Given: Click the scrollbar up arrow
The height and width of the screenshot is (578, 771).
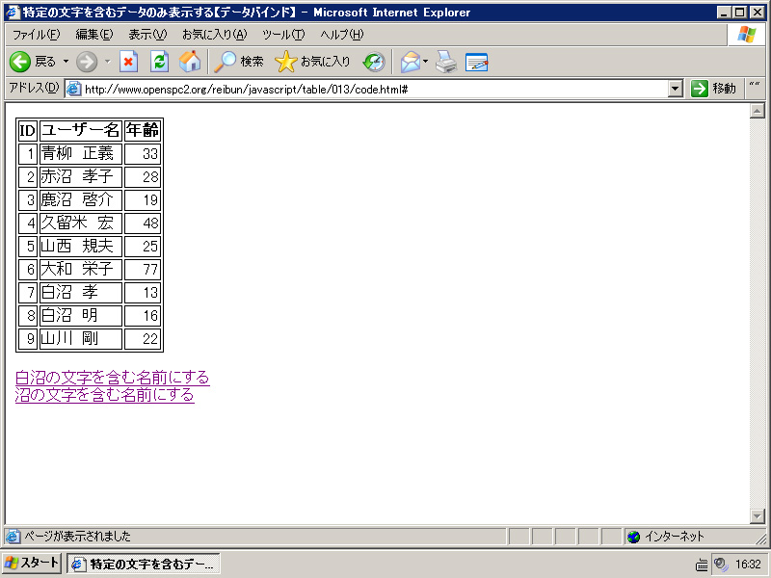Looking at the screenshot, I should (758, 111).
